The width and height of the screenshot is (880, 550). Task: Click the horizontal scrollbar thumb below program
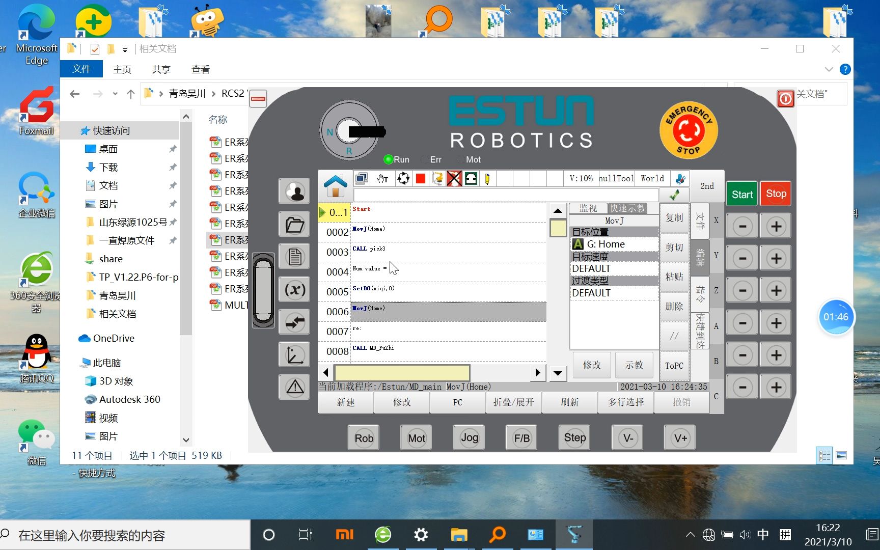(x=402, y=372)
